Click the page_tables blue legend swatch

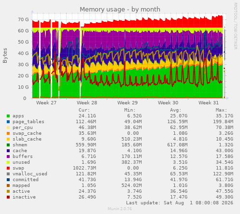coord(8,122)
